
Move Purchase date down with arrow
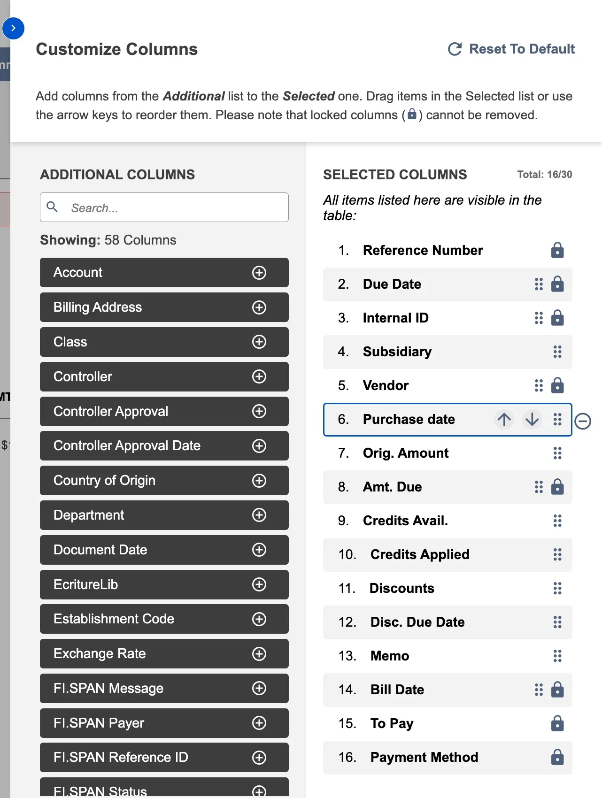pyautogui.click(x=532, y=420)
